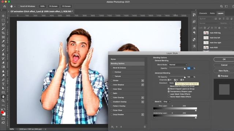Select the Rectangle shape tool
234x131 pixels.
point(3,92)
